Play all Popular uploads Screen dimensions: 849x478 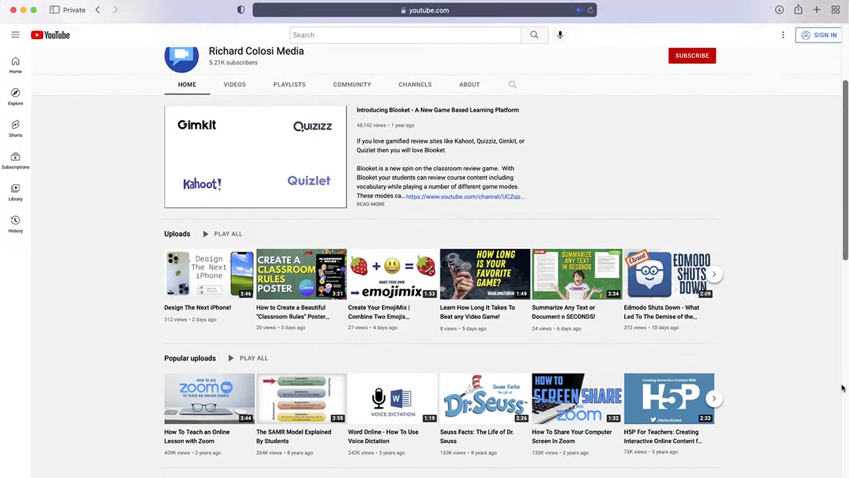(x=249, y=358)
